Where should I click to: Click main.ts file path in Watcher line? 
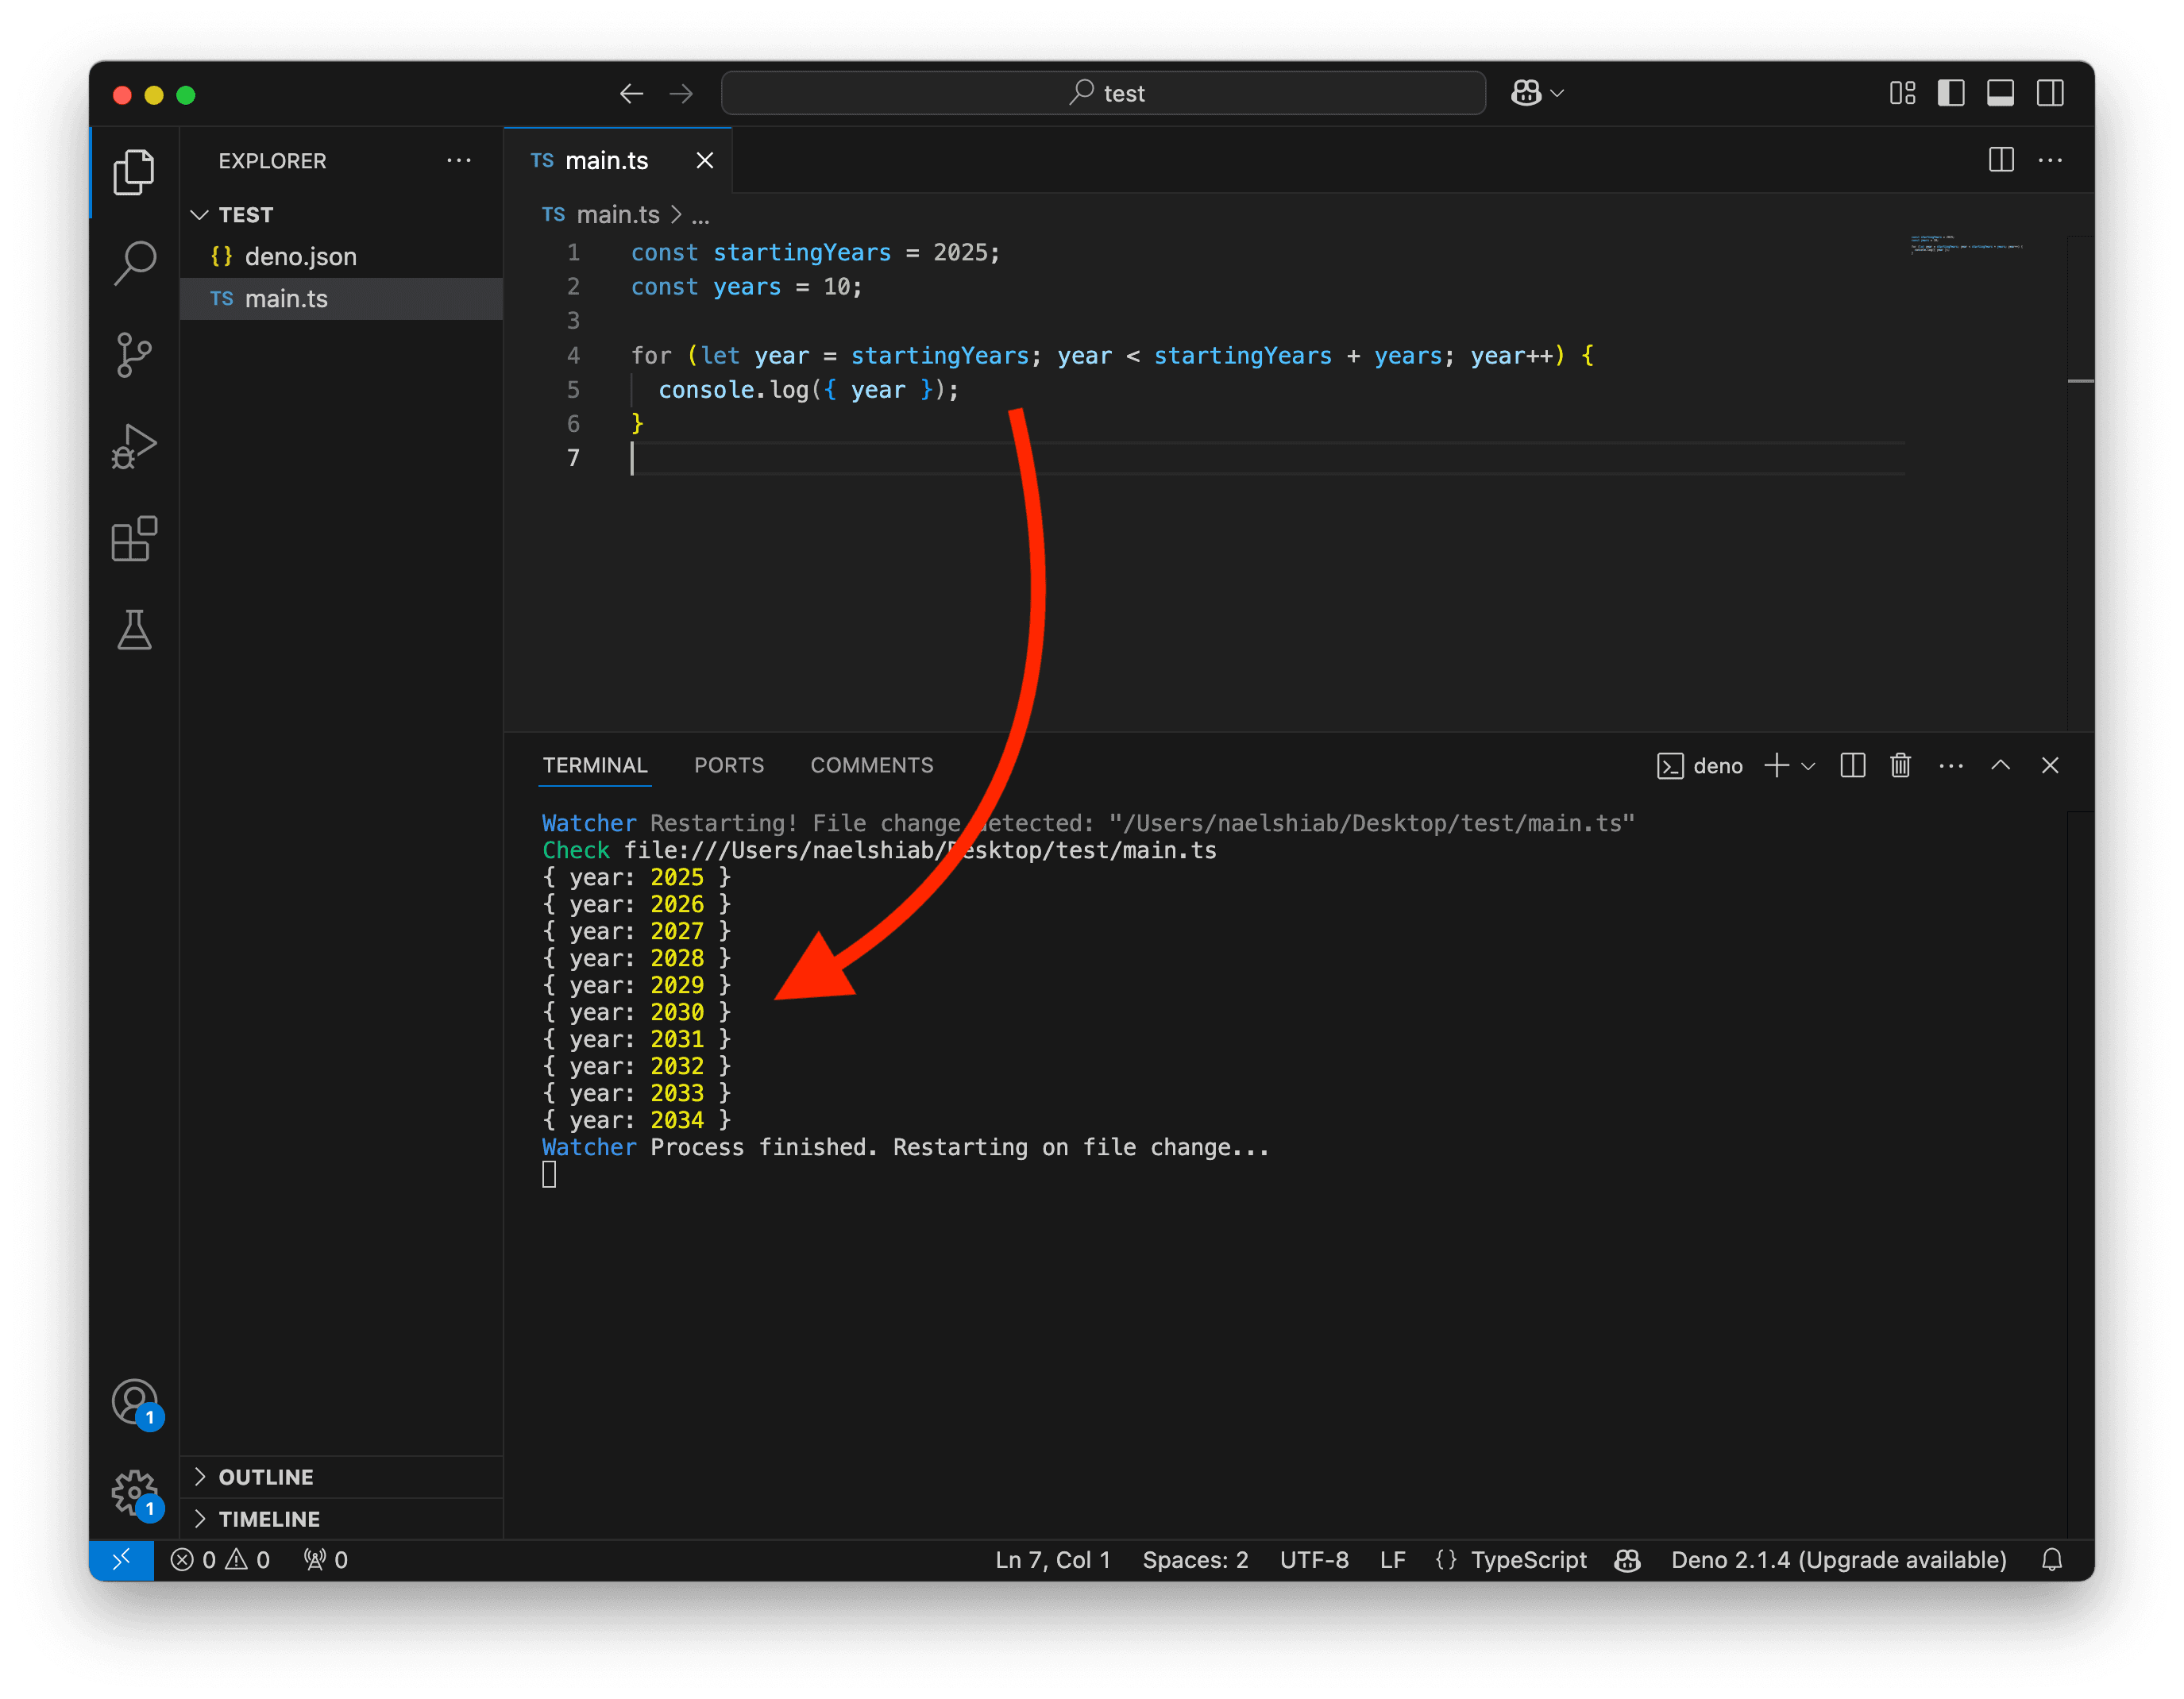(1372, 823)
